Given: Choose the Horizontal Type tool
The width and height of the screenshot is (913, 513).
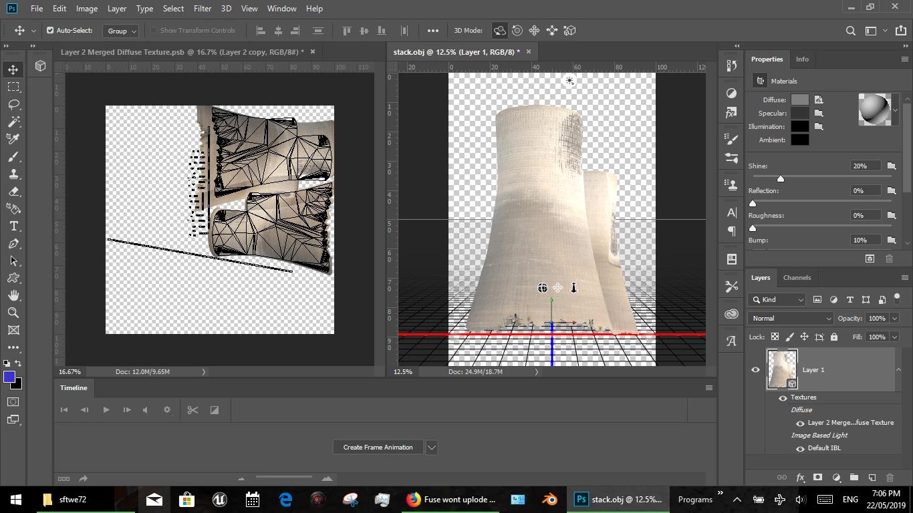Looking at the screenshot, I should click(13, 226).
